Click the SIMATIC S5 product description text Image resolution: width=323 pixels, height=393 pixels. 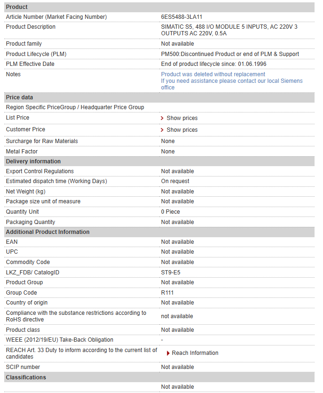coord(229,30)
